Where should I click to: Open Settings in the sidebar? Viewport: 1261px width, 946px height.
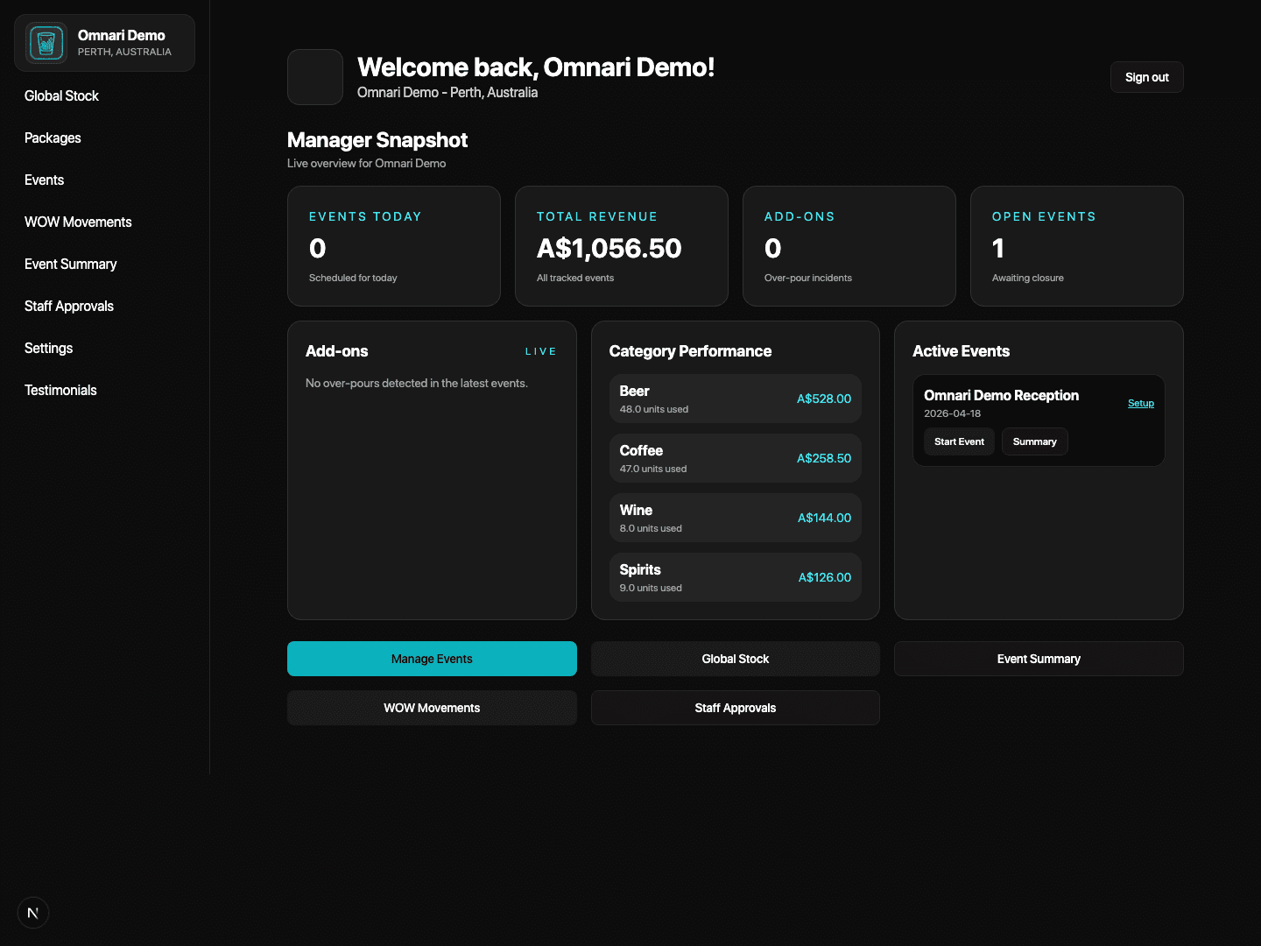coord(48,349)
